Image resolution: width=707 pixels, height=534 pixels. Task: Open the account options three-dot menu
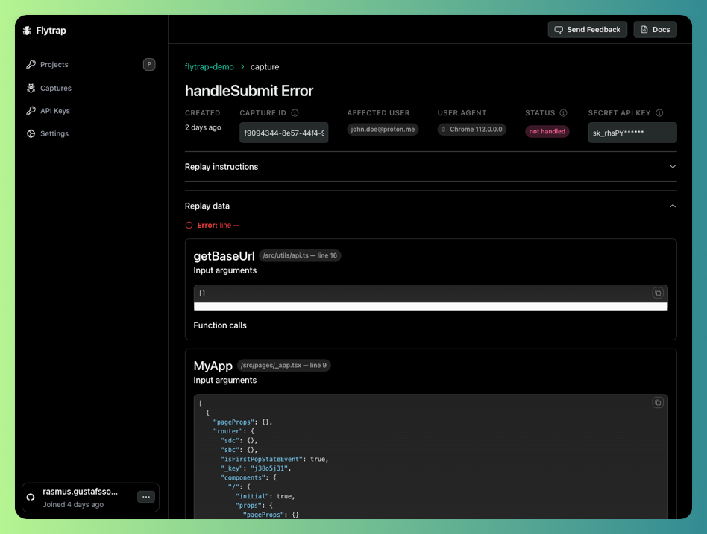pyautogui.click(x=146, y=497)
